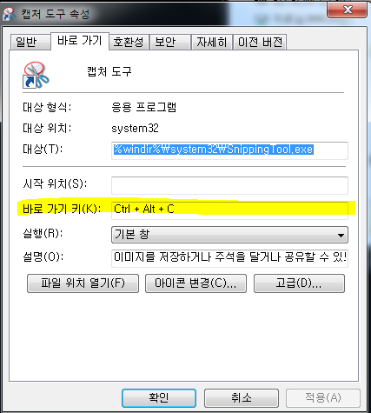Go to the 보안 tab
371x413 pixels.
click(169, 43)
